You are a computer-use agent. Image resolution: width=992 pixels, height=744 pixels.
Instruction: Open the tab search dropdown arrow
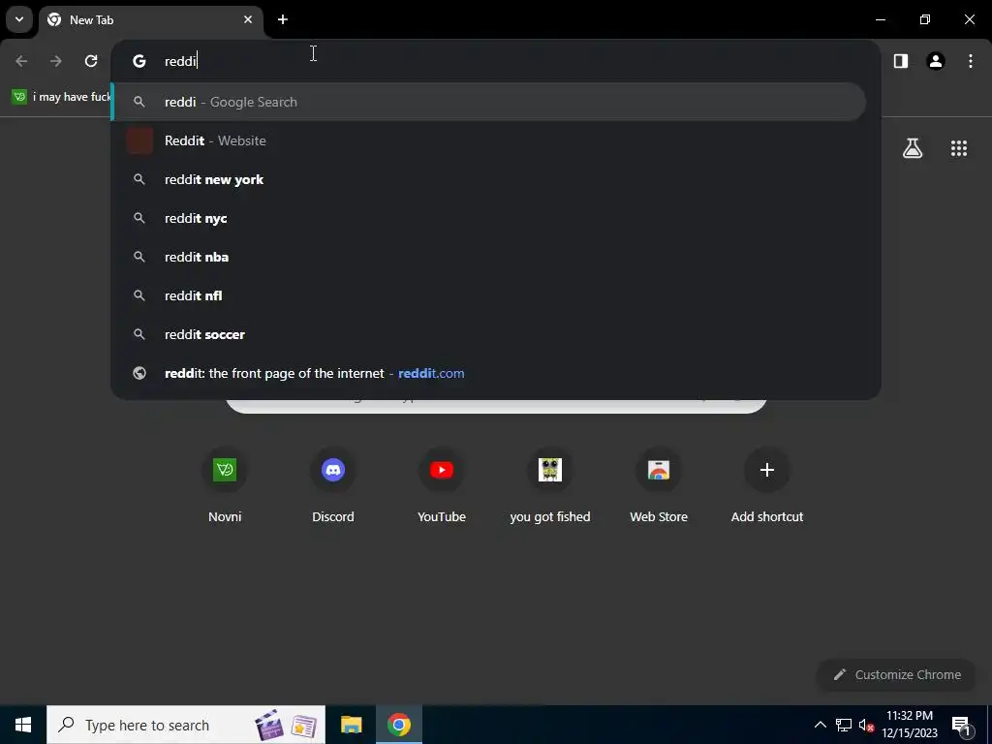(x=19, y=19)
